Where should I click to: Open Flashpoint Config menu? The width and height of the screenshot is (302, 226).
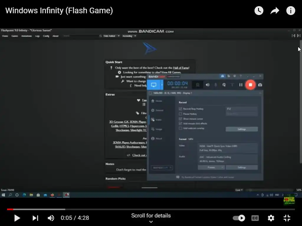click(x=46, y=36)
